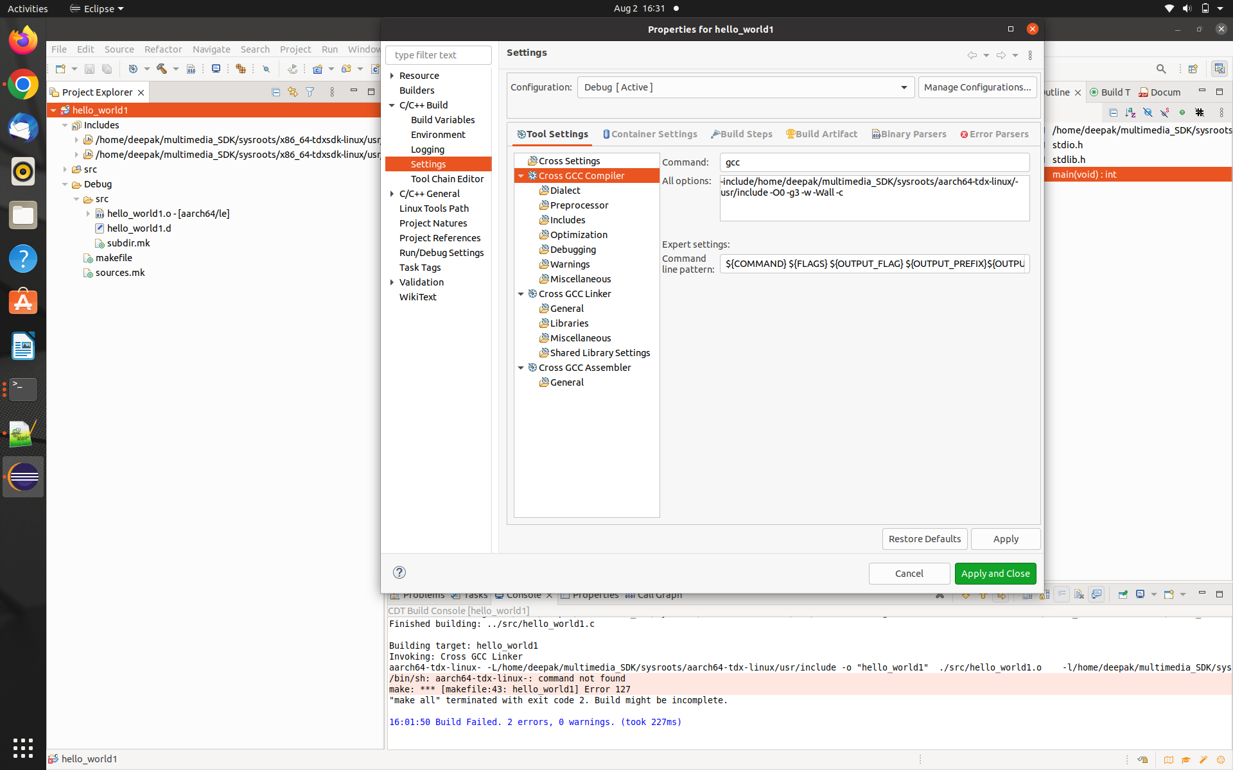Click the Save floppy icon in Eclipse toolbar
This screenshot has height=770, width=1233.
click(90, 69)
